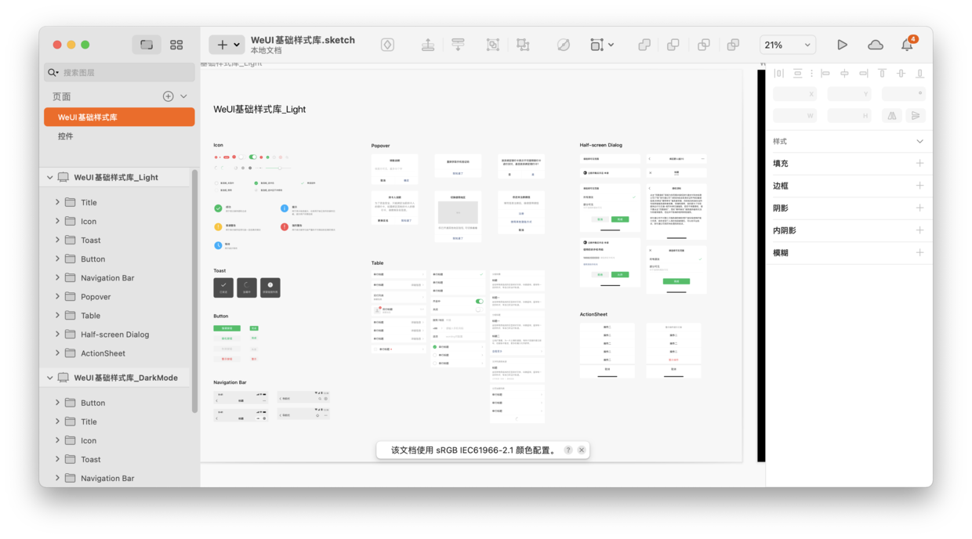This screenshot has height=539, width=972.
Task: Click the Group layers toolbar icon
Action: (x=492, y=45)
